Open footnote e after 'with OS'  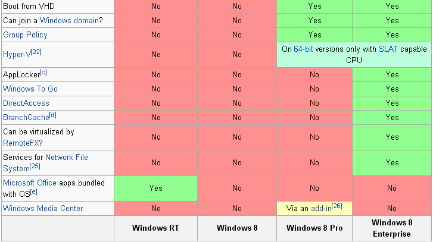[x=34, y=191]
